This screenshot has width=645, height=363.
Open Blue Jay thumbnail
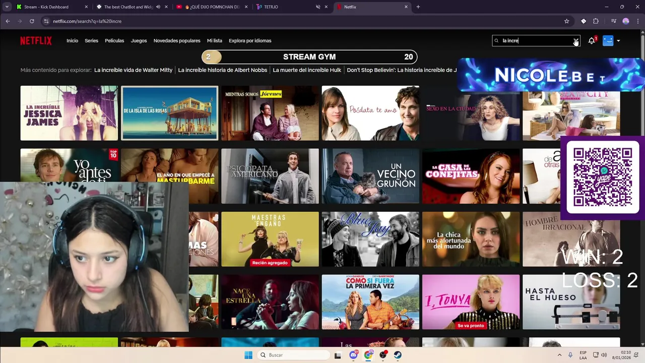pyautogui.click(x=370, y=239)
